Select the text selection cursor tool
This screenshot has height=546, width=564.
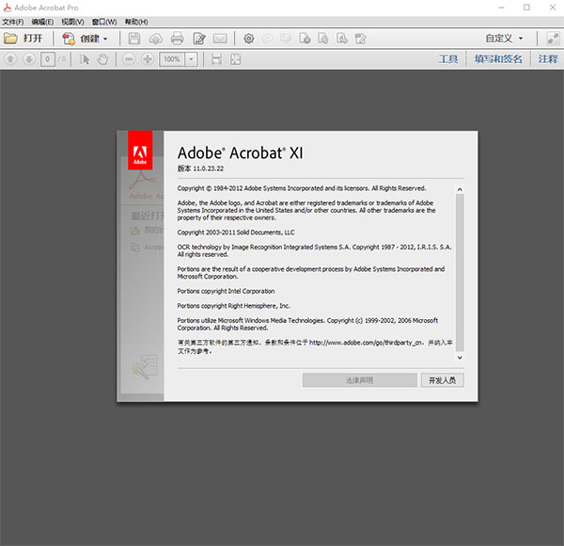pyautogui.click(x=85, y=59)
